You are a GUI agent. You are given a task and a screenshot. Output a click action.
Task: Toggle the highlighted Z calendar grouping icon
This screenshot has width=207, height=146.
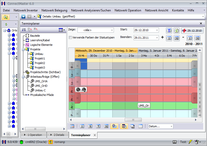coord(124,126)
